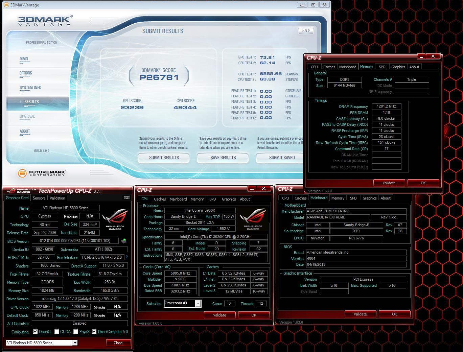Click Validate in CPU-Z mainboard window

[360, 314]
